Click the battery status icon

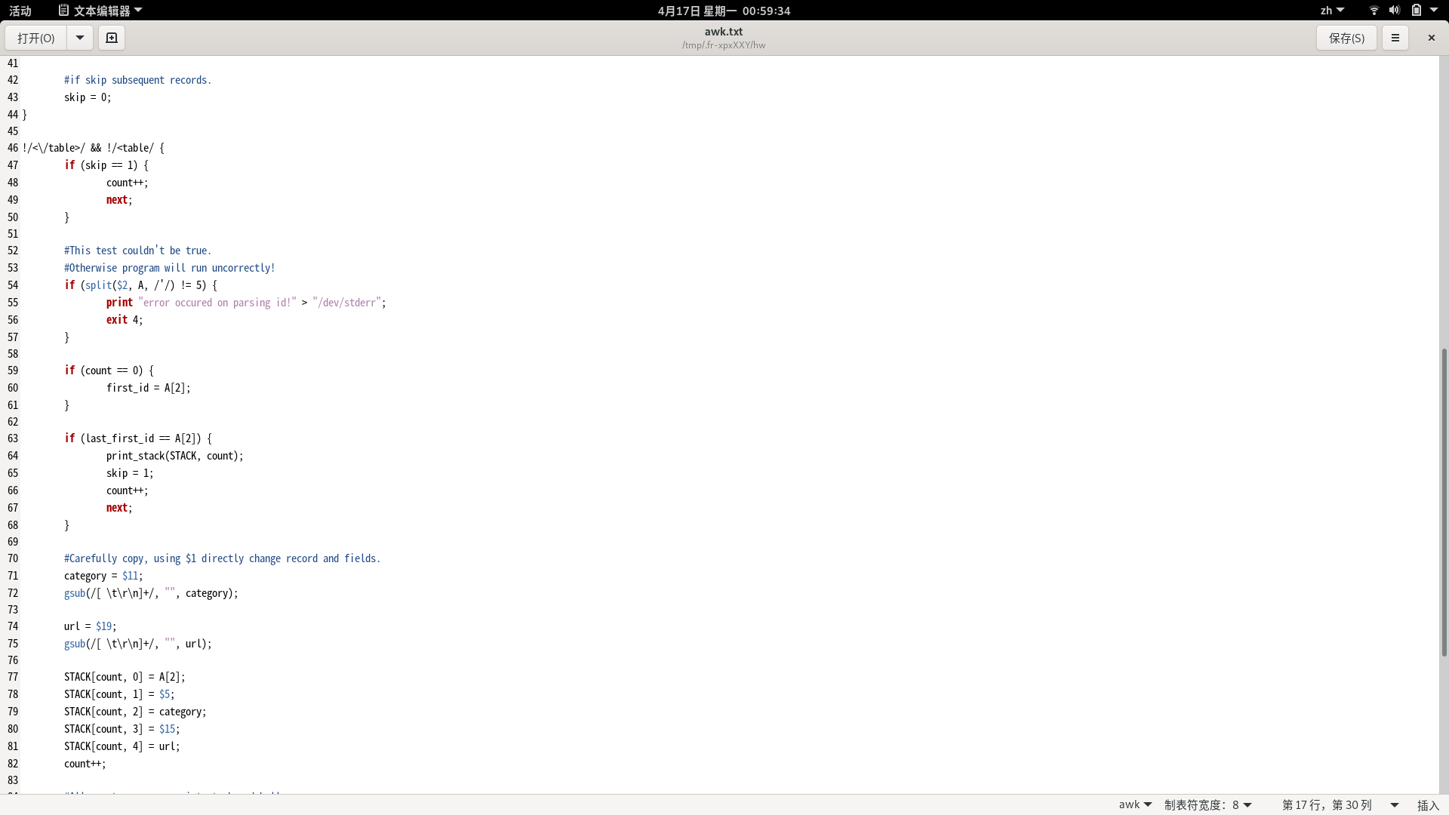coord(1416,11)
